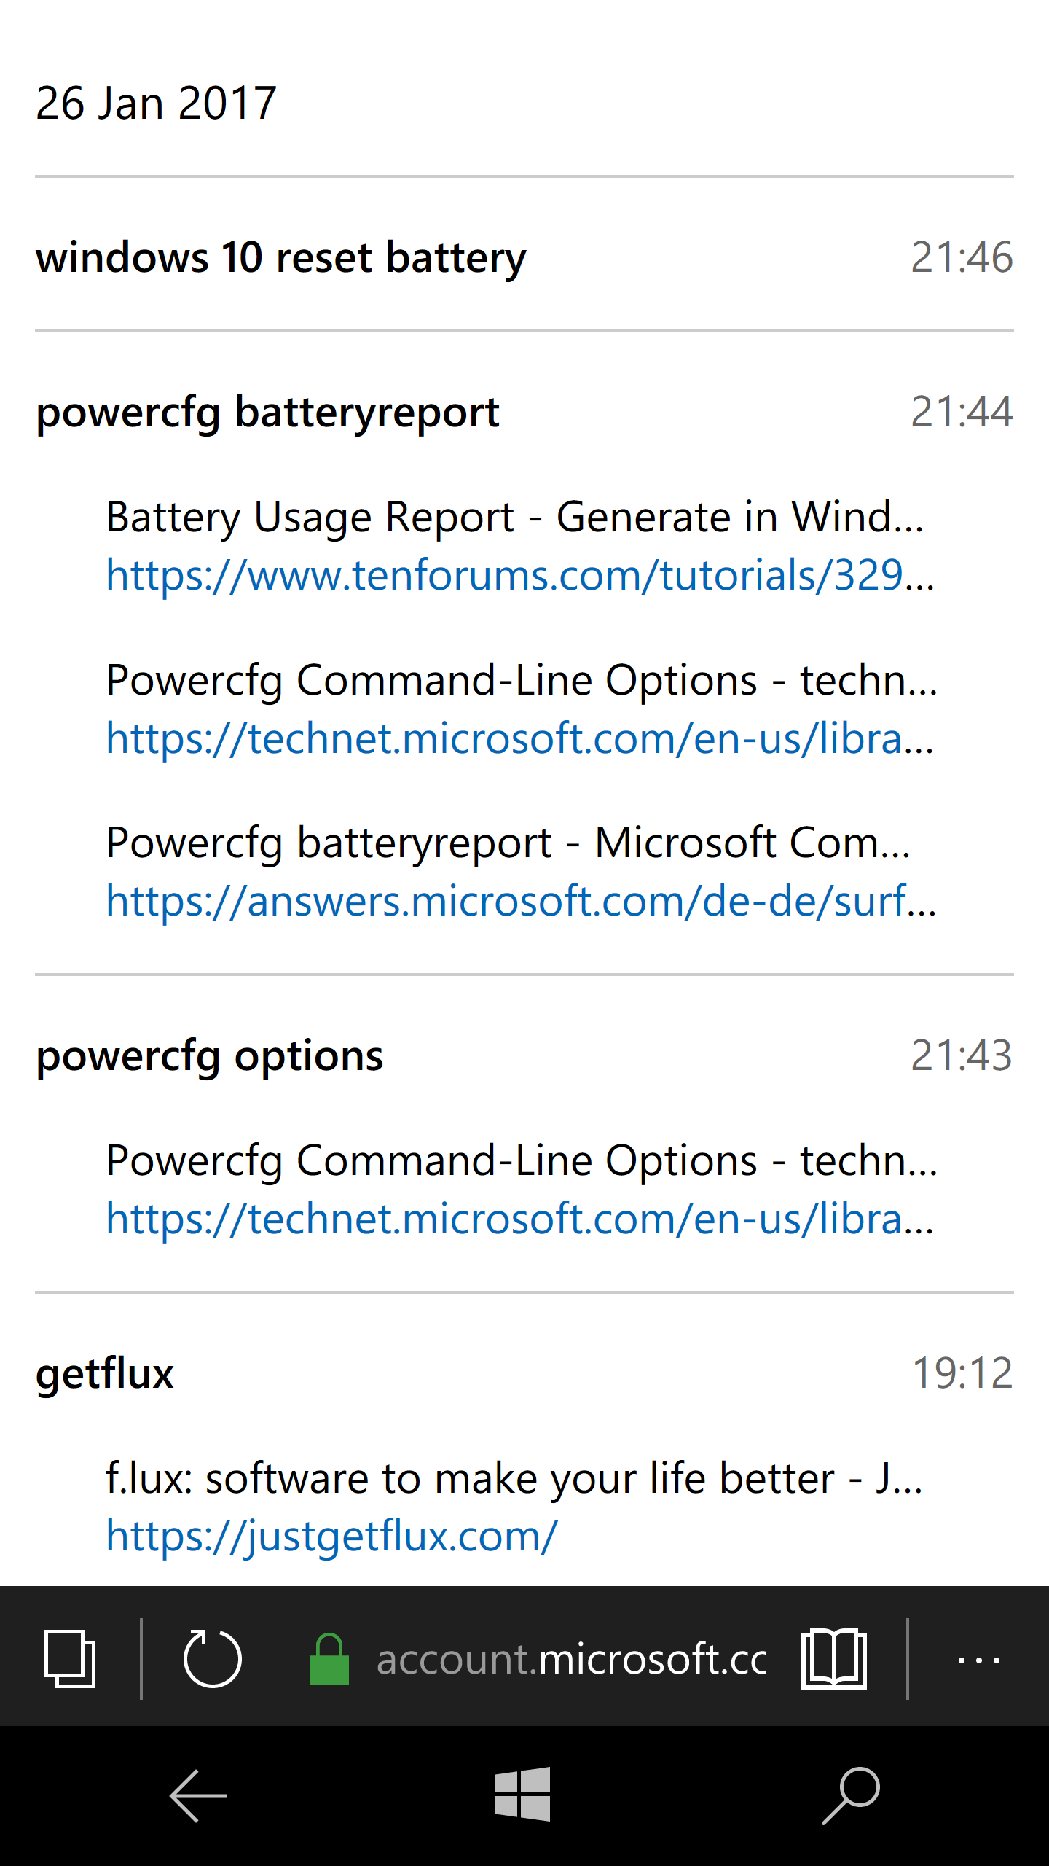Open the justgetflux.com link
This screenshot has width=1049, height=1866.
[332, 1537]
